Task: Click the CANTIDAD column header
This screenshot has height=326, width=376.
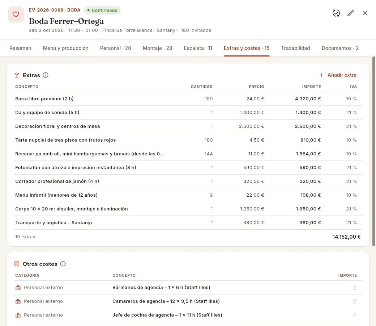Action: [202, 87]
